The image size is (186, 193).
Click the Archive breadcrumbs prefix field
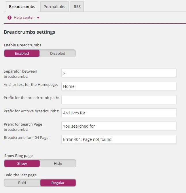point(119,113)
